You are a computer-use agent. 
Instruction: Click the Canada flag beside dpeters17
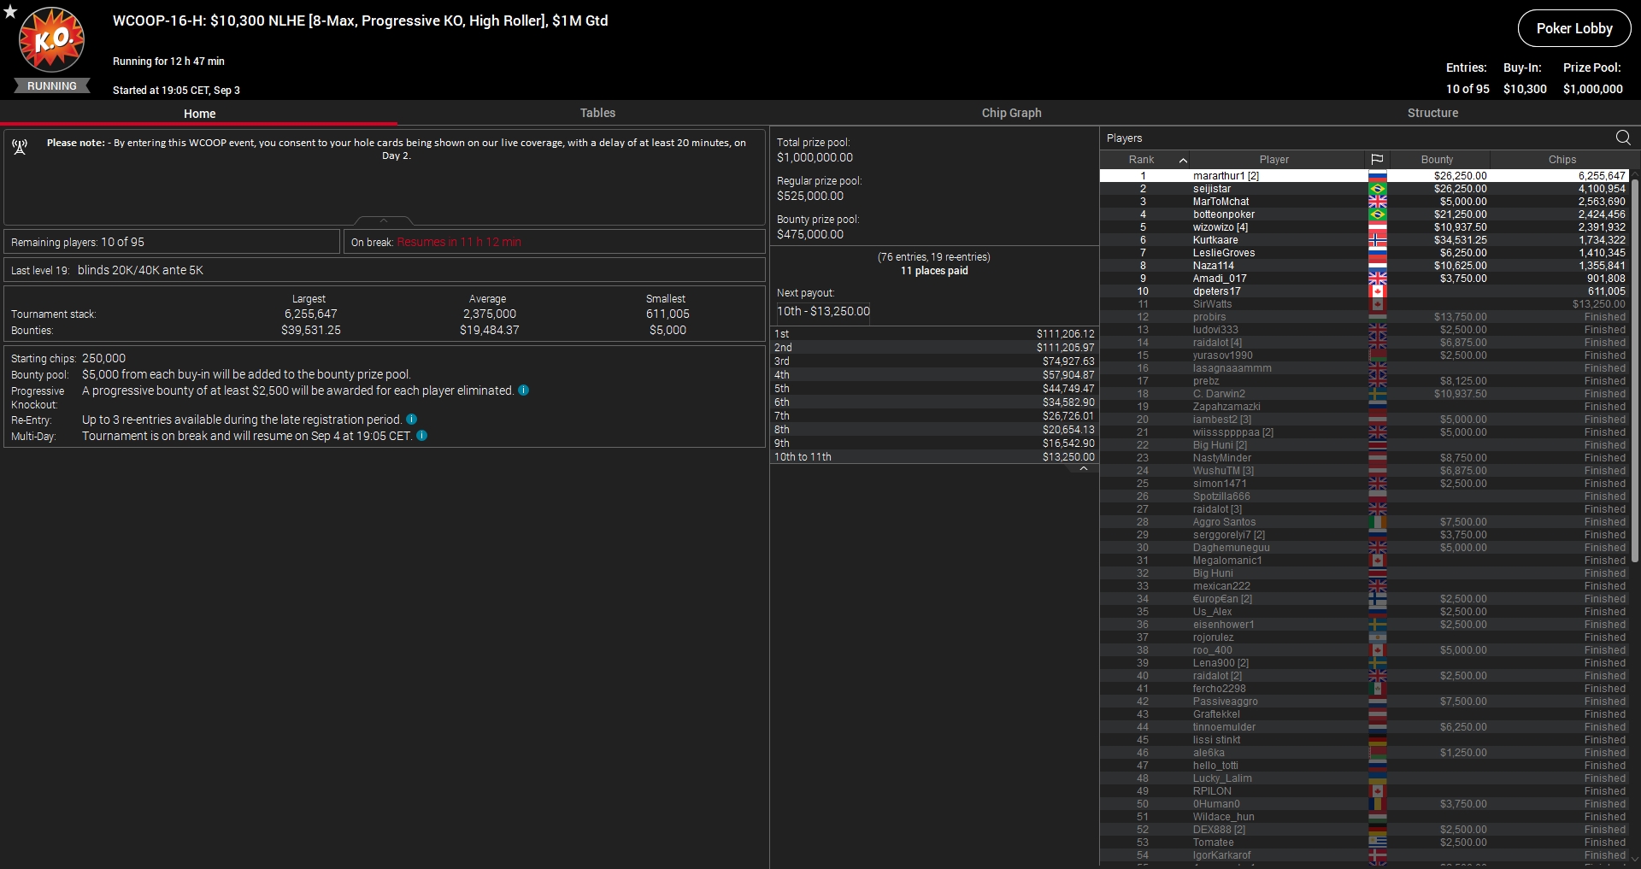click(1377, 291)
